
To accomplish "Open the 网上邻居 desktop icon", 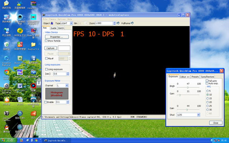I will (6, 31).
